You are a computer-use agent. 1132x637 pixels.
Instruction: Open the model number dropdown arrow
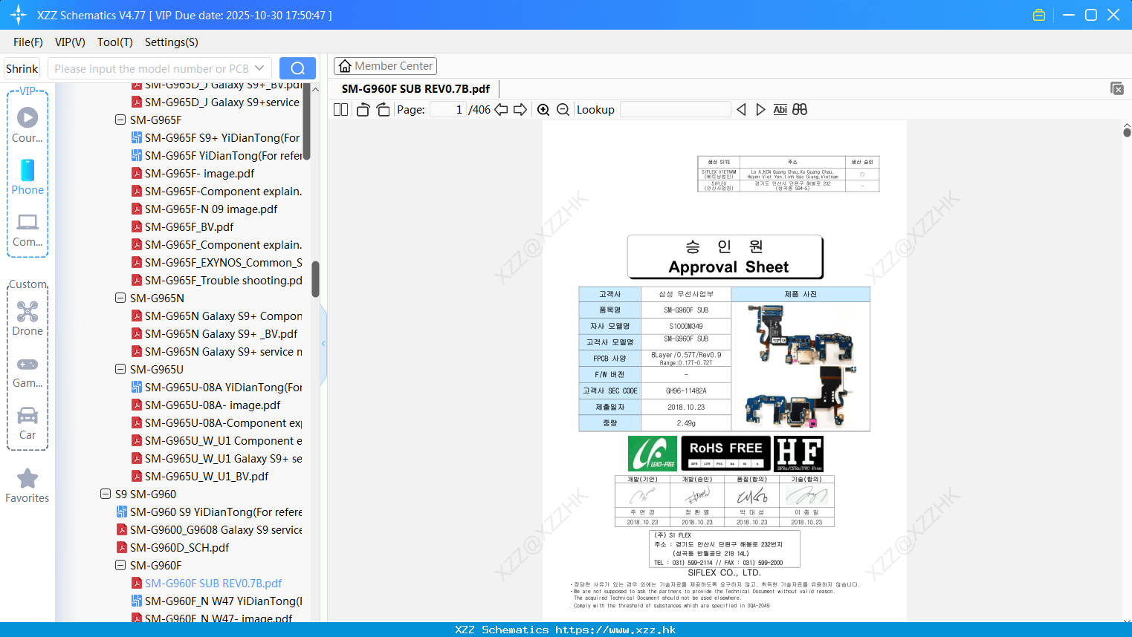pos(259,68)
